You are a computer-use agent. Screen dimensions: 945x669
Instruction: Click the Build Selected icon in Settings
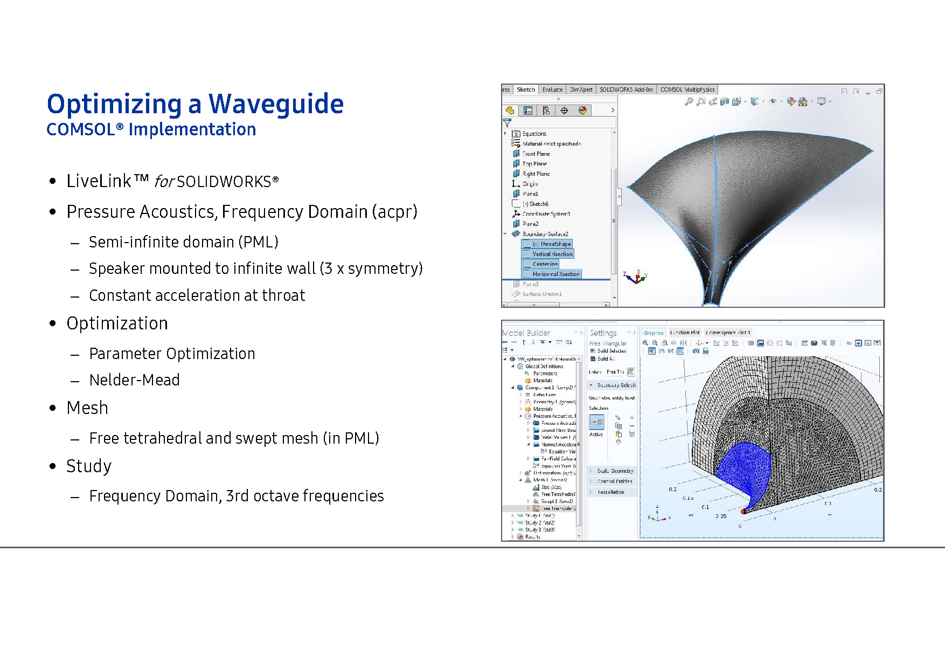pos(593,351)
